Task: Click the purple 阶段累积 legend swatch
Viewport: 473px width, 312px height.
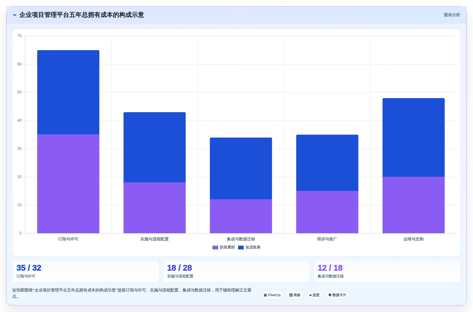Action: (x=215, y=248)
